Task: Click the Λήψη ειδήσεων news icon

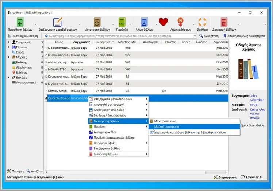Action: (180, 22)
